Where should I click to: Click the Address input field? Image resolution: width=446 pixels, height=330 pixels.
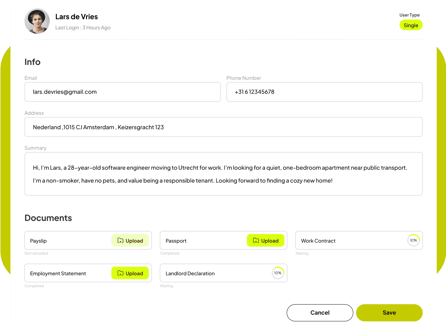coord(223,127)
